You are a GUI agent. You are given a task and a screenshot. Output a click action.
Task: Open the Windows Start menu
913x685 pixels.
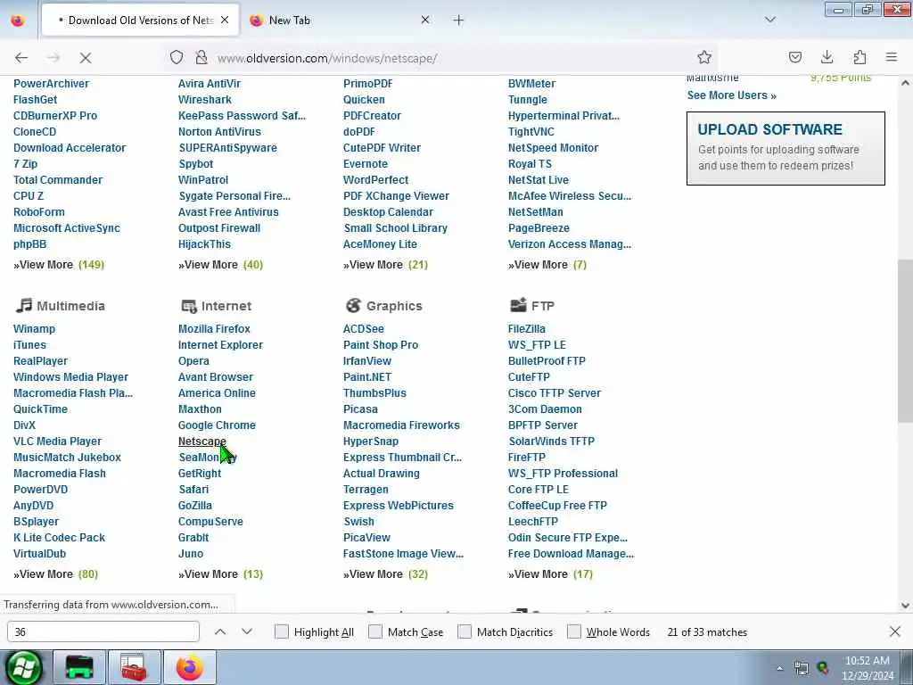23,667
